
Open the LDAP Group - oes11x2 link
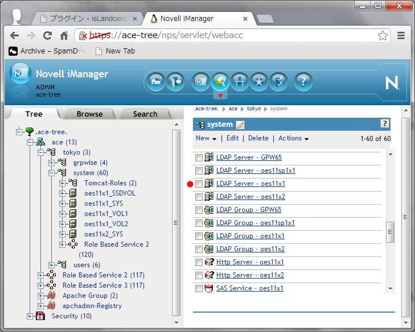[x=250, y=249]
